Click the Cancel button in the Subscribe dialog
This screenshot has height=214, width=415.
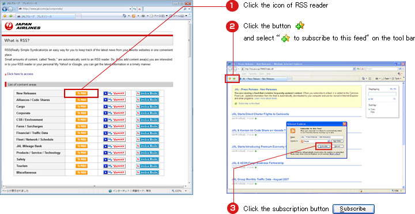[337, 146]
